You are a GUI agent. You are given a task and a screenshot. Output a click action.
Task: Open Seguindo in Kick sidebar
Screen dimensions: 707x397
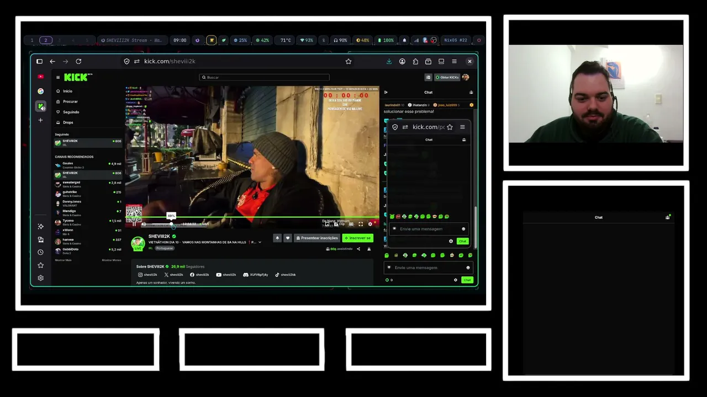pyautogui.click(x=67, y=112)
